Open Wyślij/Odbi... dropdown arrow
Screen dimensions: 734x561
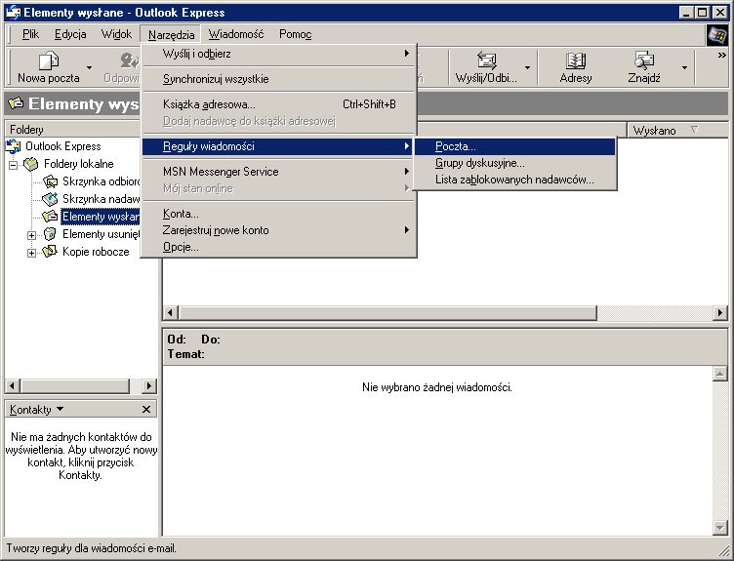pyautogui.click(x=527, y=68)
